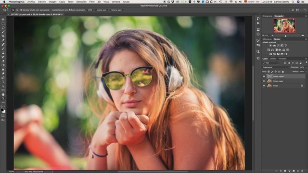Open the Relleno value dropdown
This screenshot has height=173, width=308.
coord(306,72)
